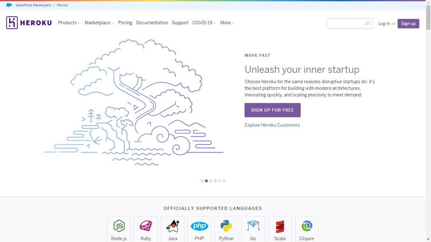Image resolution: width=431 pixels, height=242 pixels.
Task: Select the second carousel dot
Action: tap(206, 181)
